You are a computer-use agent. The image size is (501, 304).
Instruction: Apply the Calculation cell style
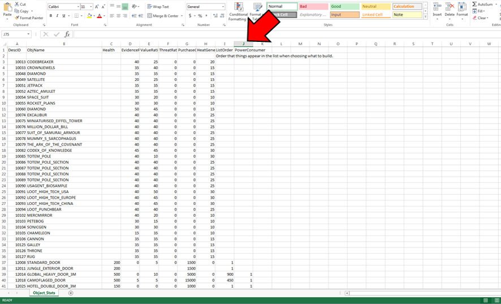pyautogui.click(x=407, y=6)
